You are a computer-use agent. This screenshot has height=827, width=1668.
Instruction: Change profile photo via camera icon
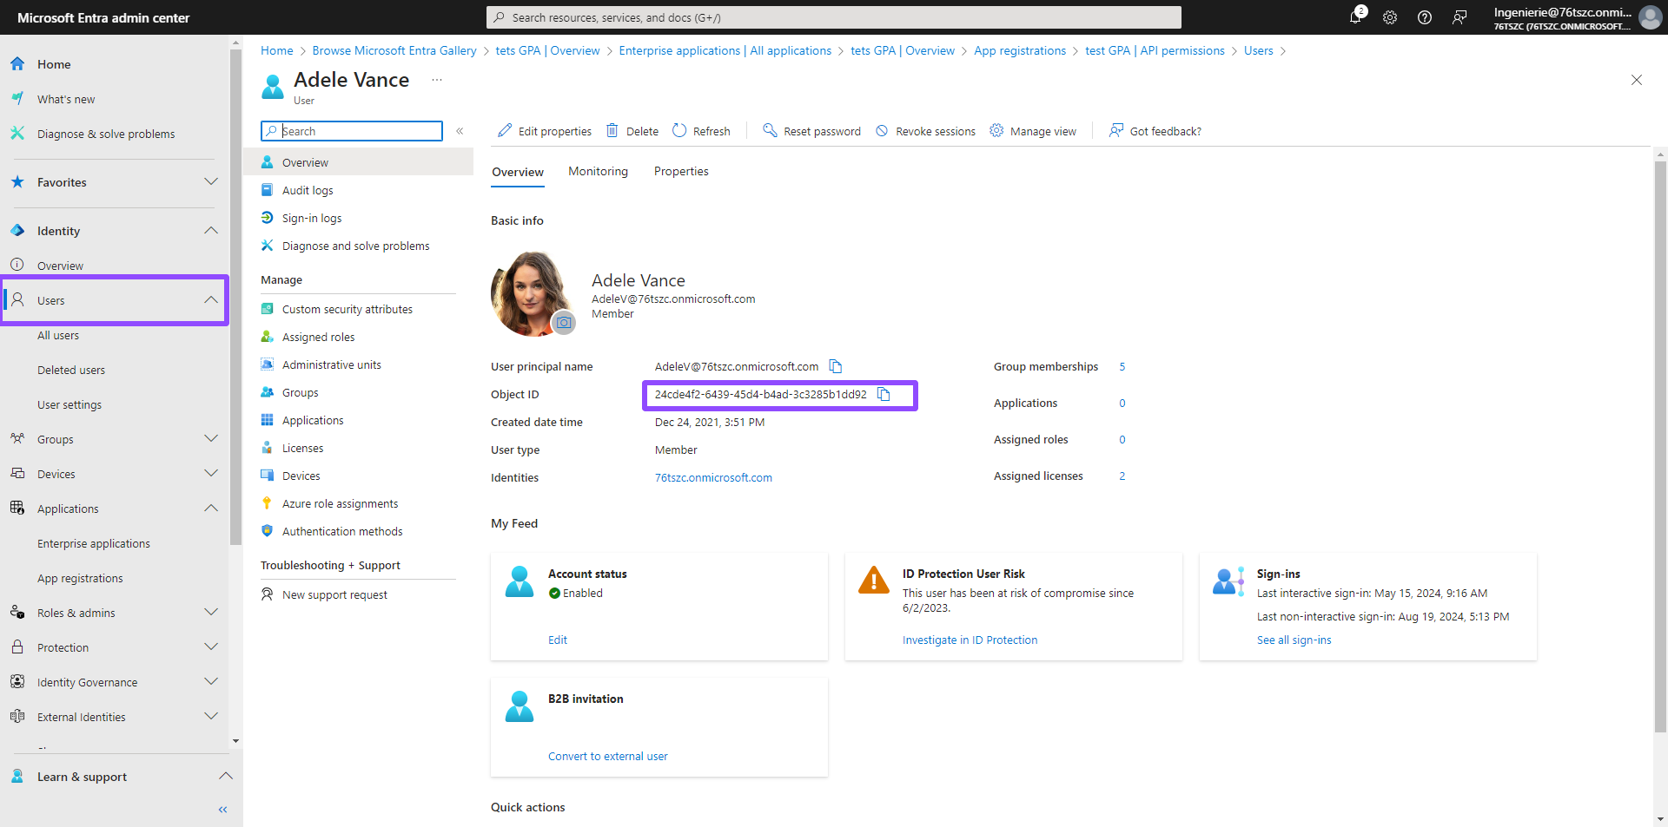point(564,323)
